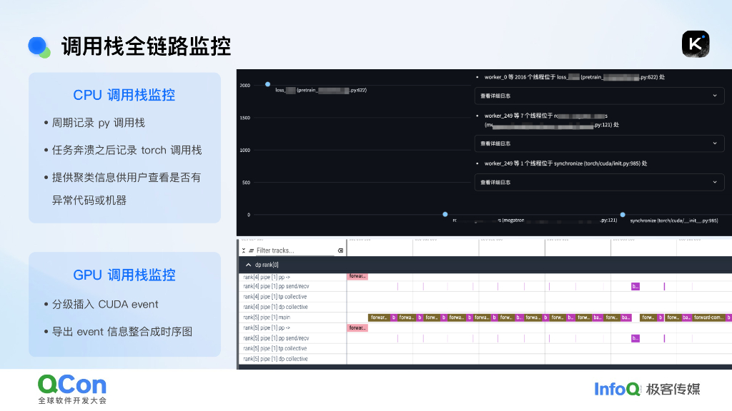Click the track sort icon in filter bar
Viewport: 732px width, 411px height.
[x=252, y=250]
